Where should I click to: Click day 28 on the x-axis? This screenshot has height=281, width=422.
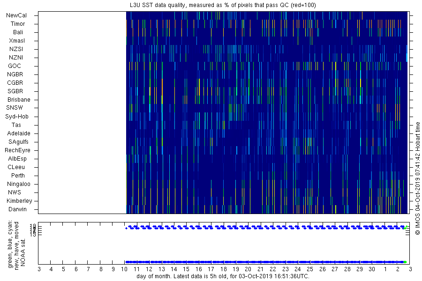[347, 269]
